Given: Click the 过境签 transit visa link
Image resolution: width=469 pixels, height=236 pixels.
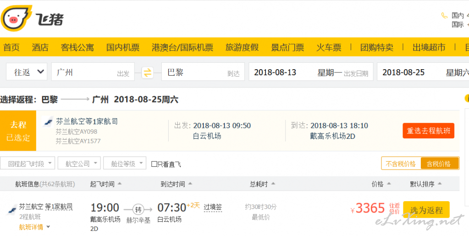Looking at the screenshot, I should click(x=213, y=207).
